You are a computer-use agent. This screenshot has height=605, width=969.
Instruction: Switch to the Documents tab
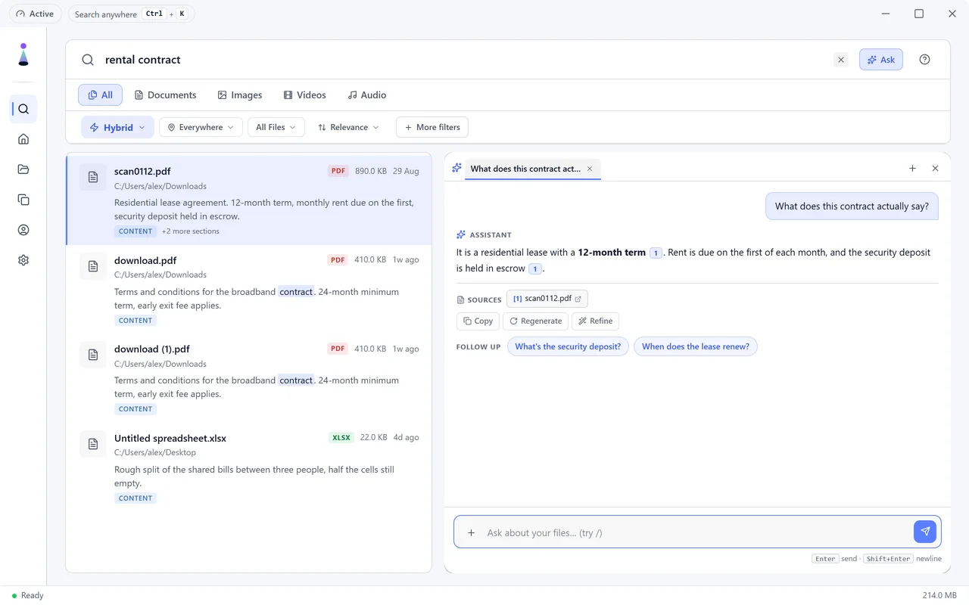point(165,95)
